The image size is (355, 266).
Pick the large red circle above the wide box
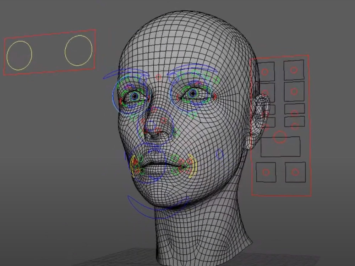pos(280,137)
